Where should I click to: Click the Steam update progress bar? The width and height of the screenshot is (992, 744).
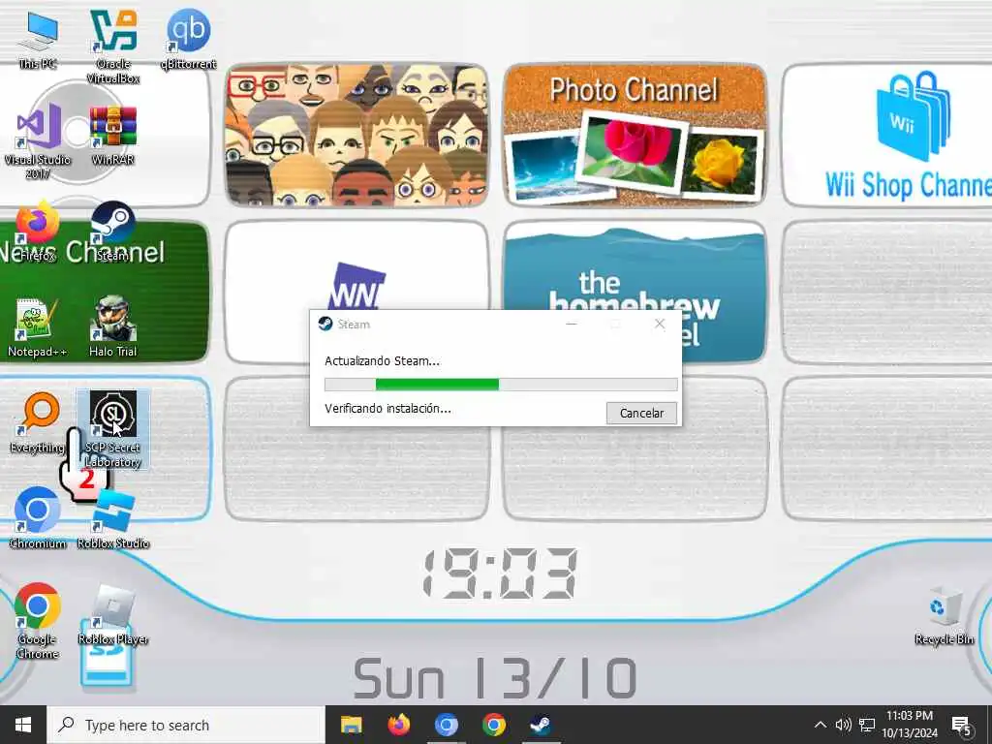click(501, 384)
